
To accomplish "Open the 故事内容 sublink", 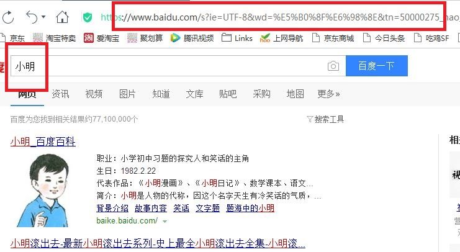I will [151, 209].
